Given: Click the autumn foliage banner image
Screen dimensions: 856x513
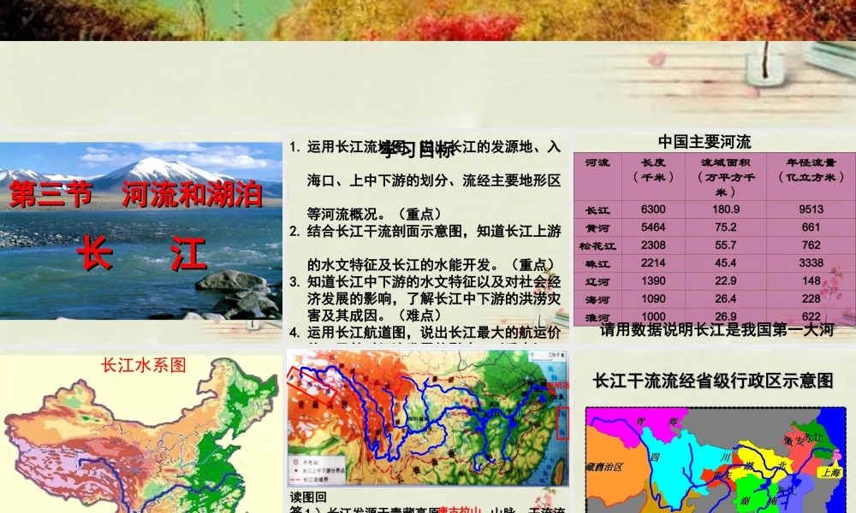Looking at the screenshot, I should click(428, 21).
